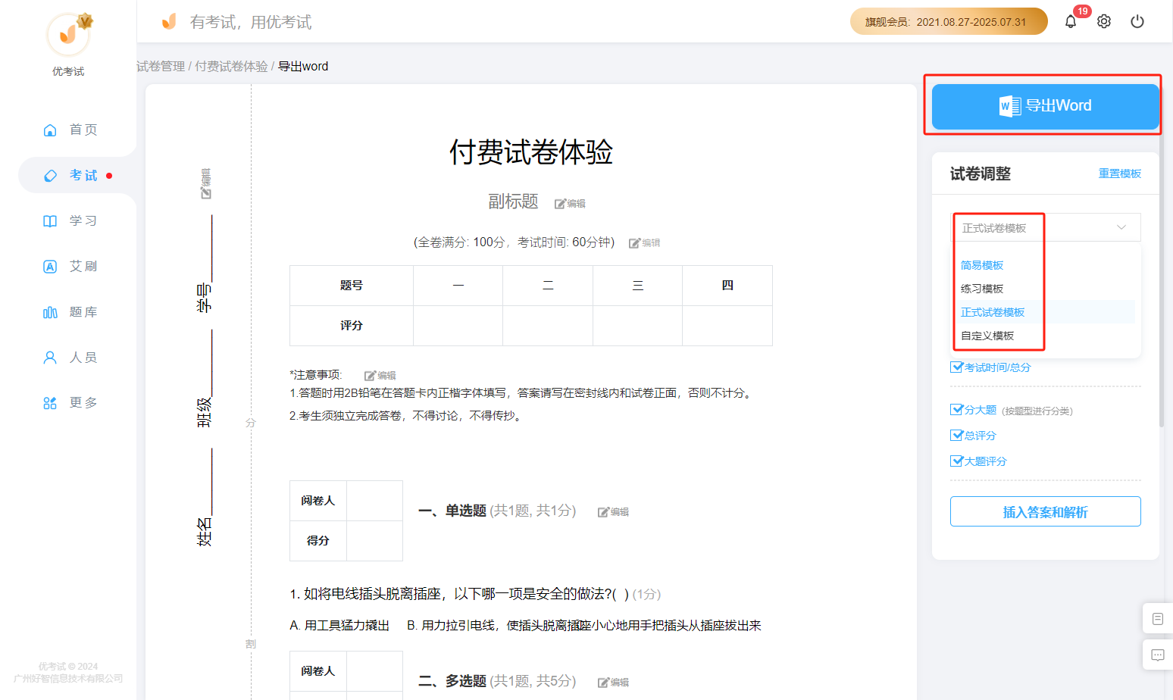This screenshot has width=1173, height=700.
Task: Choose 简易模板 from the template list
Action: (982, 265)
